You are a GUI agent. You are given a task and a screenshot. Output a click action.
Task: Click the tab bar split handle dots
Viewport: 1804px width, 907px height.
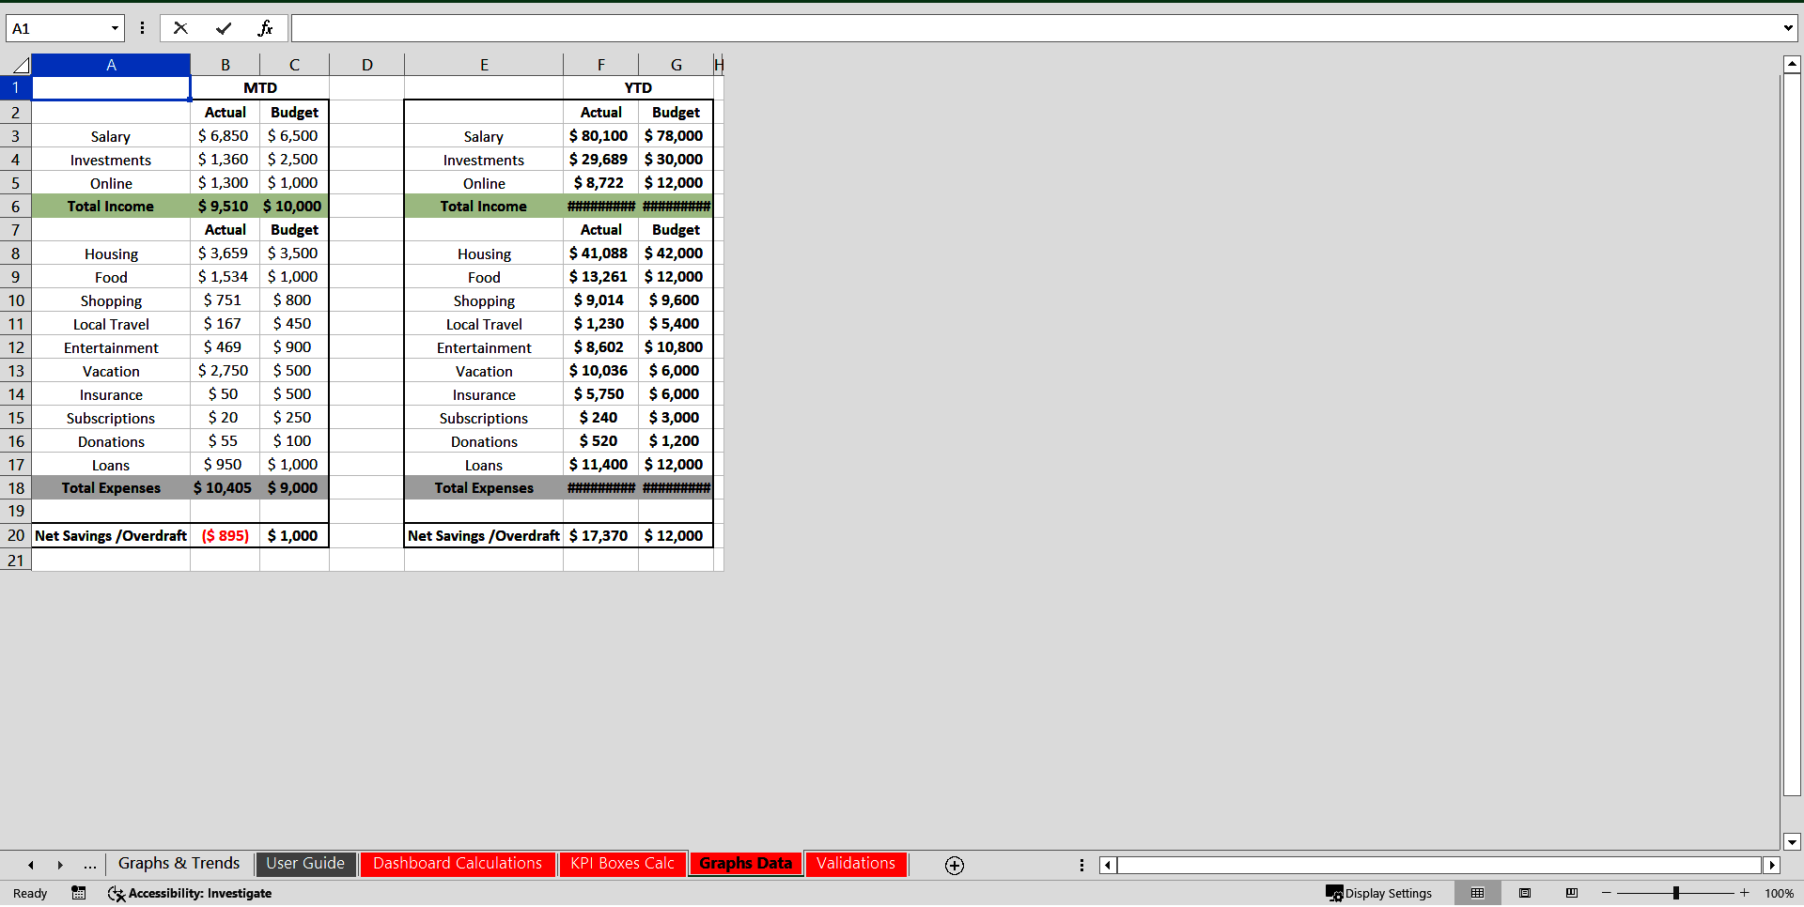(1081, 865)
